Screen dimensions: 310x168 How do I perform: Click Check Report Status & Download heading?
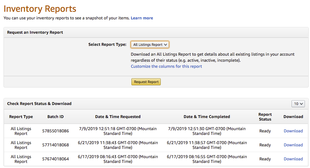pos(39,104)
